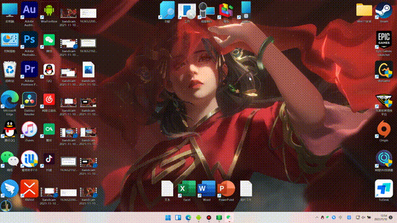Select the Word desktop shortcut
Image resolution: width=397 pixels, height=223 pixels.
point(207,188)
